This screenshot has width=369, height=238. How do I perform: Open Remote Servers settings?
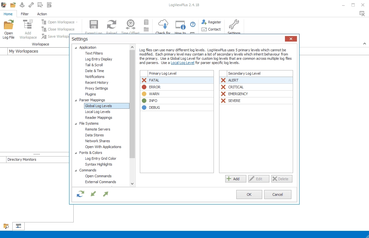pyautogui.click(x=98, y=129)
